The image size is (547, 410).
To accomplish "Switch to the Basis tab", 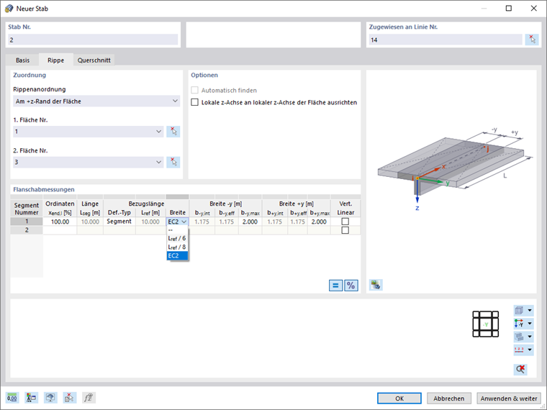I will (x=23, y=60).
